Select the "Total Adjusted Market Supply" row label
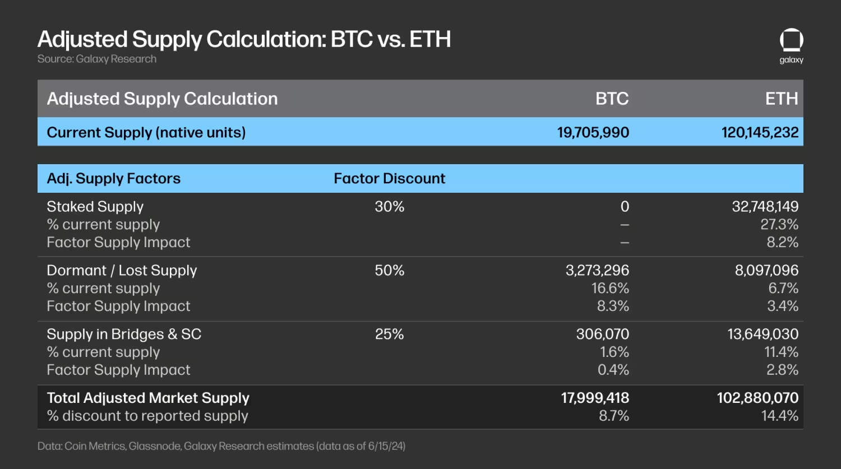The width and height of the screenshot is (841, 469). point(148,398)
